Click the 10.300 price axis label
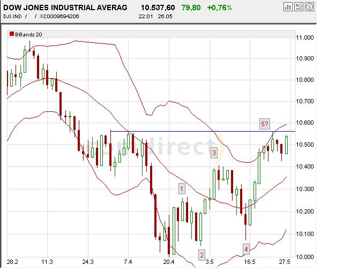 [x=305, y=189]
